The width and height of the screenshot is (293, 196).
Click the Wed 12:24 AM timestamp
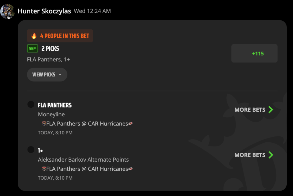tap(92, 11)
